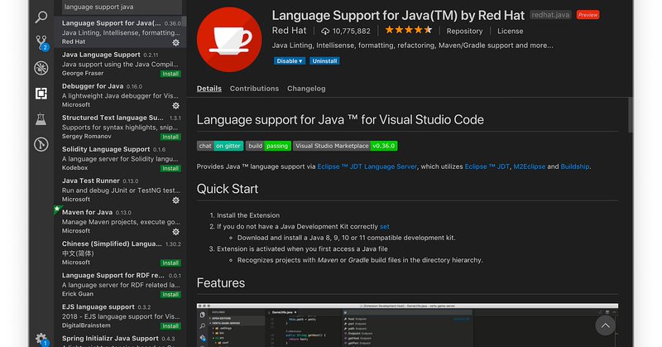
Task: Click gear icon for Java Test Runner
Action: tap(176, 200)
